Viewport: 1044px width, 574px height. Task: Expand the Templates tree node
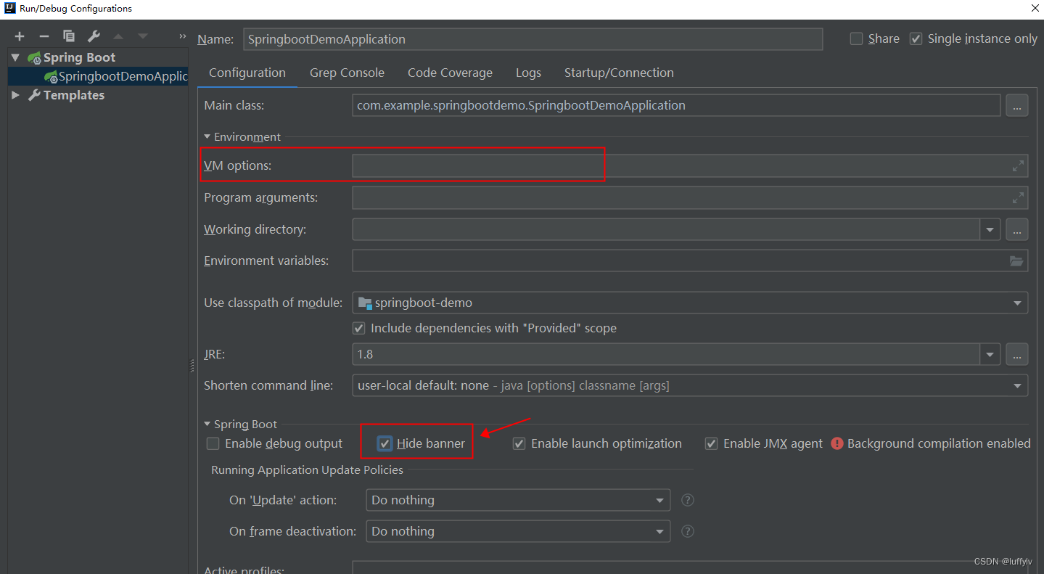click(x=15, y=95)
